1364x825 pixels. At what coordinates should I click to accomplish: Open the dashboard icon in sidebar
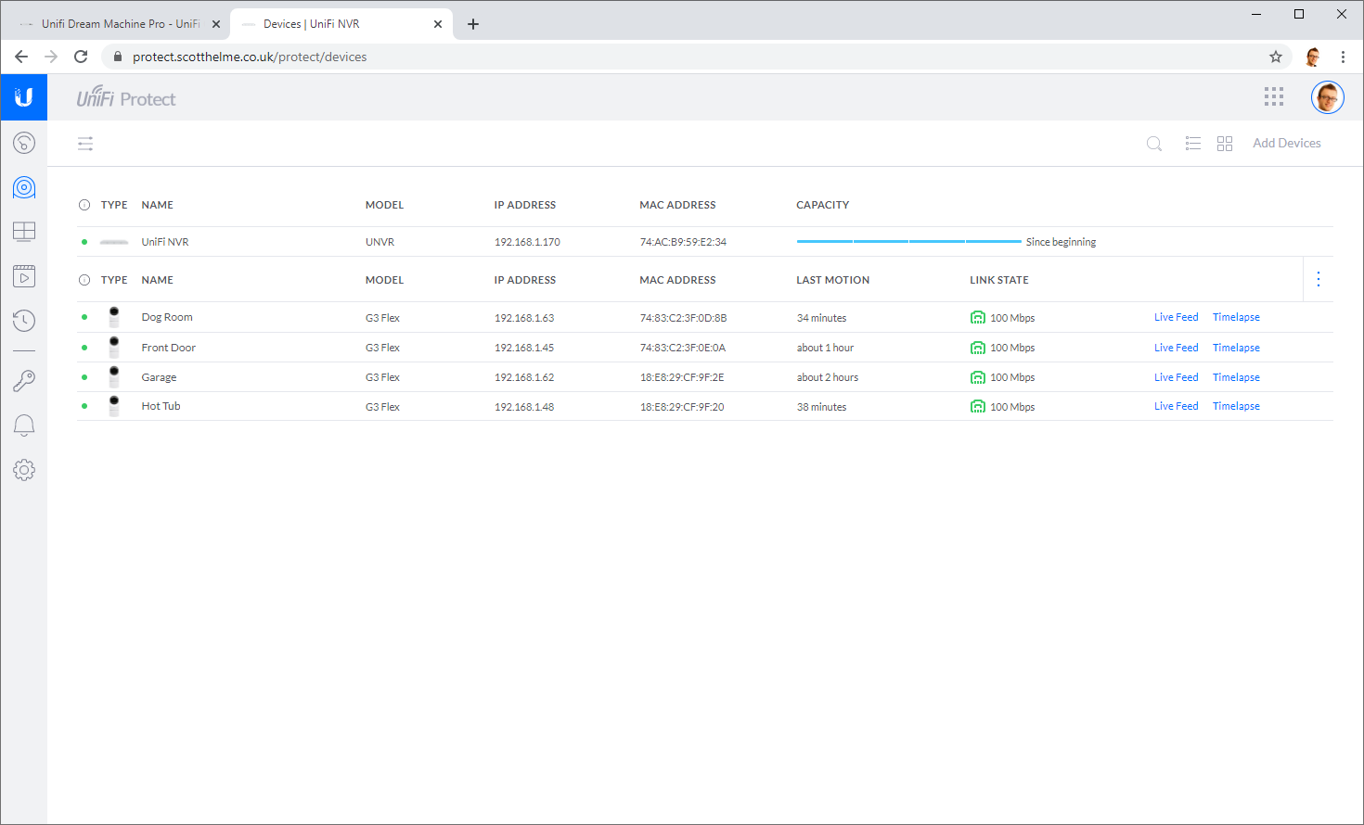click(x=24, y=143)
